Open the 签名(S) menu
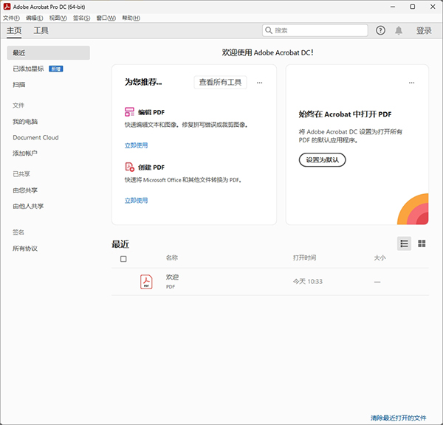The width and height of the screenshot is (443, 425). pyautogui.click(x=81, y=18)
